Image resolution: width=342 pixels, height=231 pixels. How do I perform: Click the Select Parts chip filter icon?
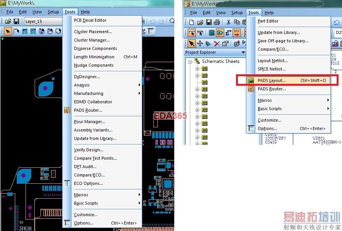click(x=212, y=33)
